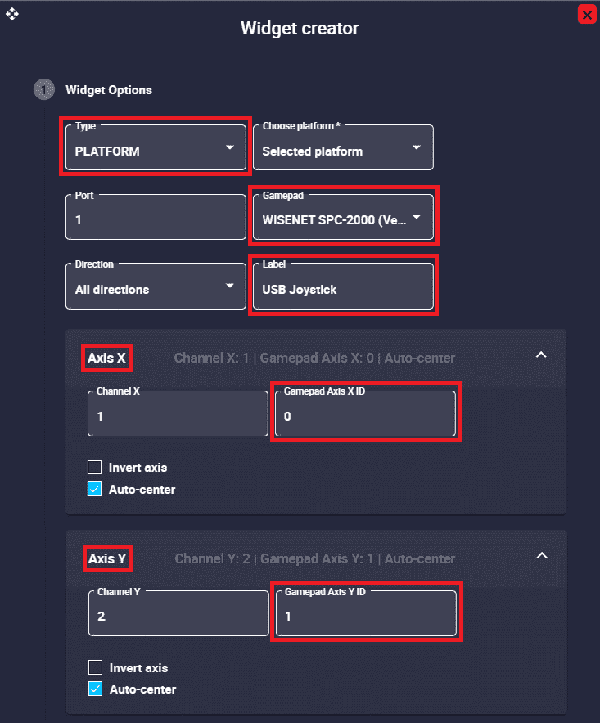The height and width of the screenshot is (723, 600).
Task: Click the Channel X input field
Action: (178, 414)
